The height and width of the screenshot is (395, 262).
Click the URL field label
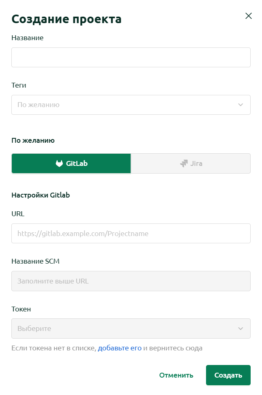[18, 214]
